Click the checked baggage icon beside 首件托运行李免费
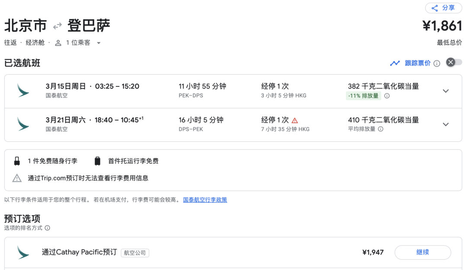The width and height of the screenshot is (467, 270). coord(97,160)
